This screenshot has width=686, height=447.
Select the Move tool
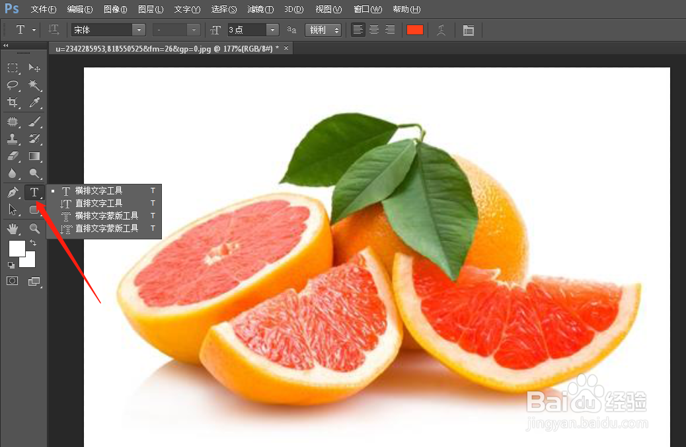point(34,68)
